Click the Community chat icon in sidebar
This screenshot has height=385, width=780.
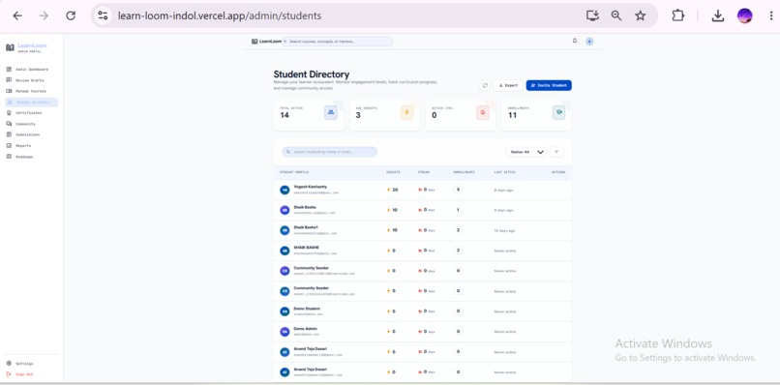pos(9,124)
